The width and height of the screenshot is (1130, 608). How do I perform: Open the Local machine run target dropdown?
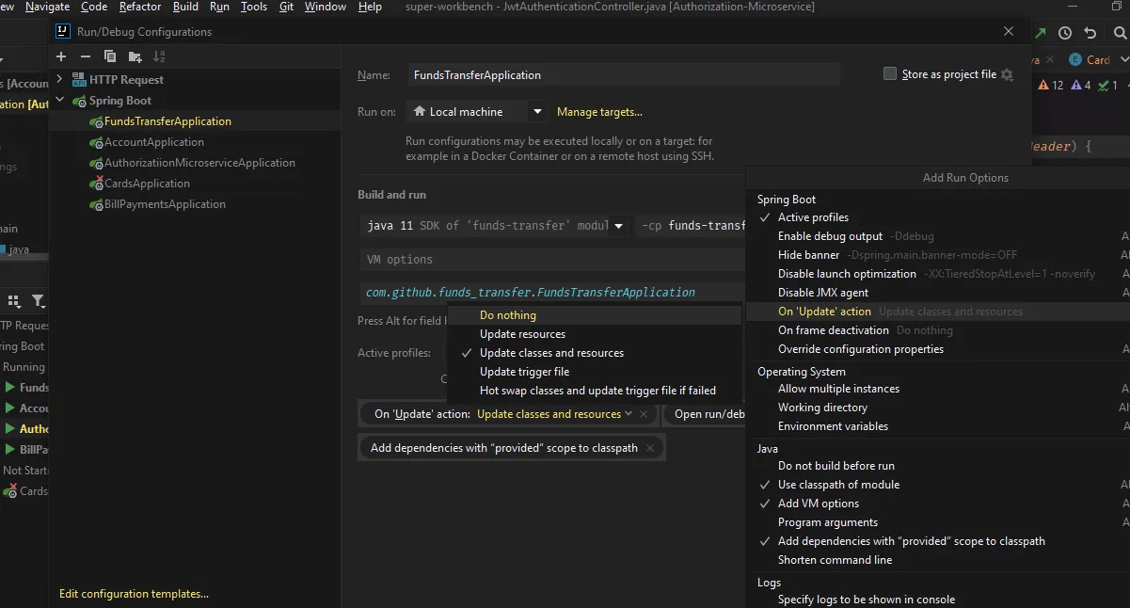537,112
